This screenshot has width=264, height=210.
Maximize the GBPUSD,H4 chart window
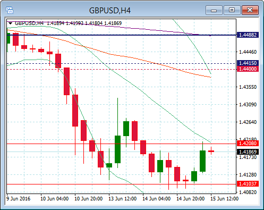(x=232, y=10)
